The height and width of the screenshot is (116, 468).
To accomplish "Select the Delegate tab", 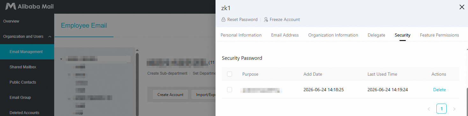I will (377, 35).
